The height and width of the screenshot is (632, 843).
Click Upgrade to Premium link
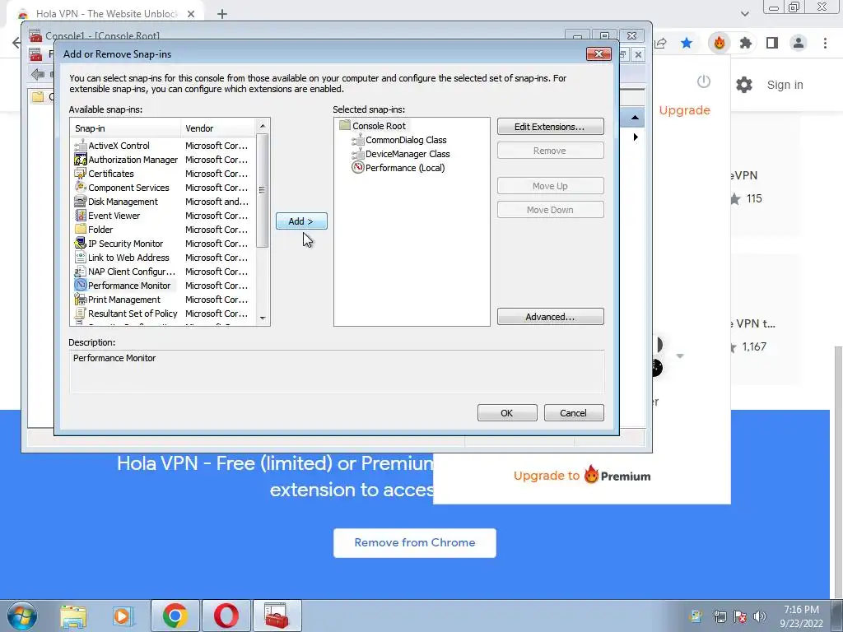point(582,476)
